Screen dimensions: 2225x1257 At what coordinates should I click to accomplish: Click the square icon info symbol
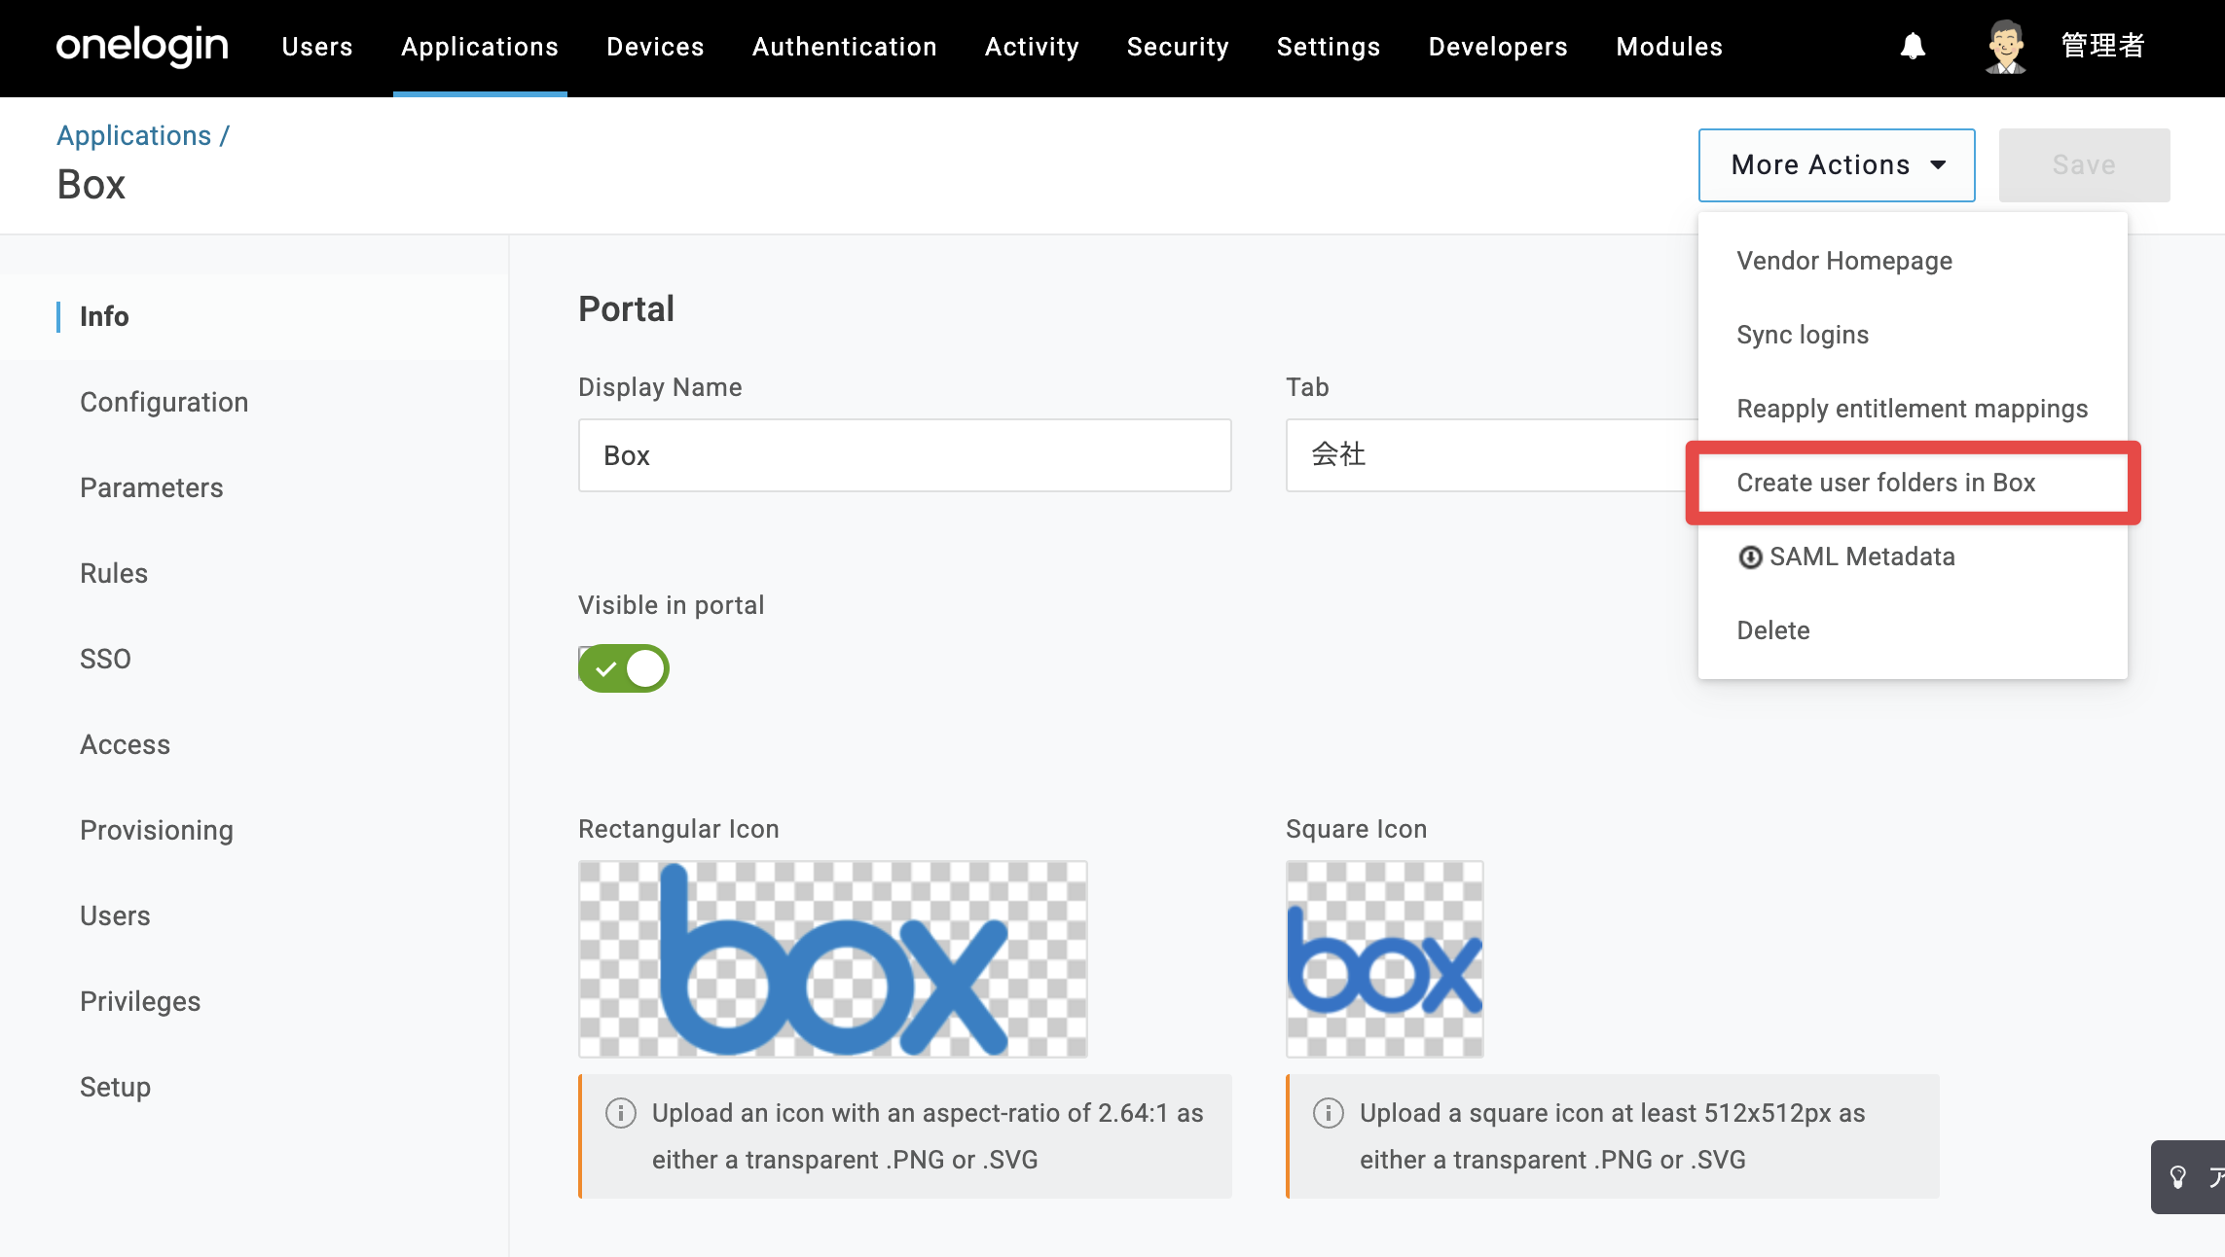pos(1329,1112)
